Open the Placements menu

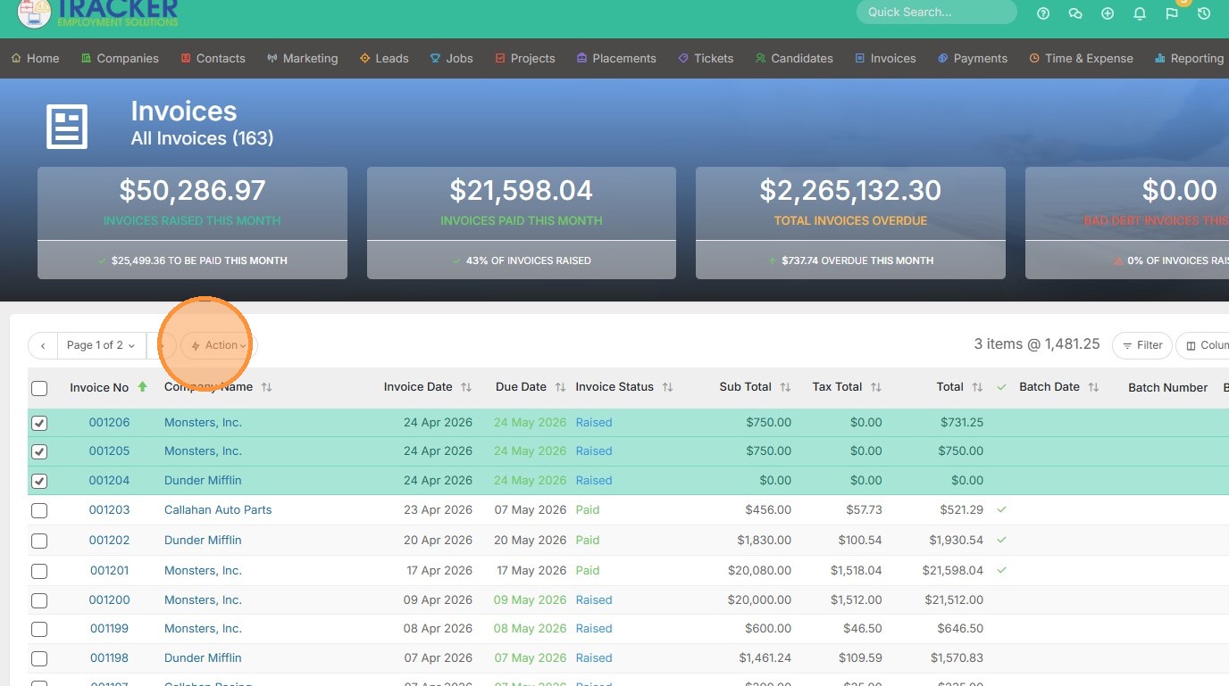point(616,58)
